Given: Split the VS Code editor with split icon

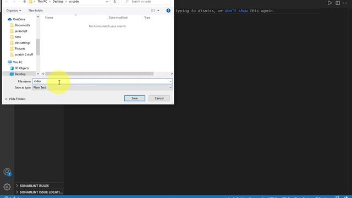Looking at the screenshot, I should (338, 3).
